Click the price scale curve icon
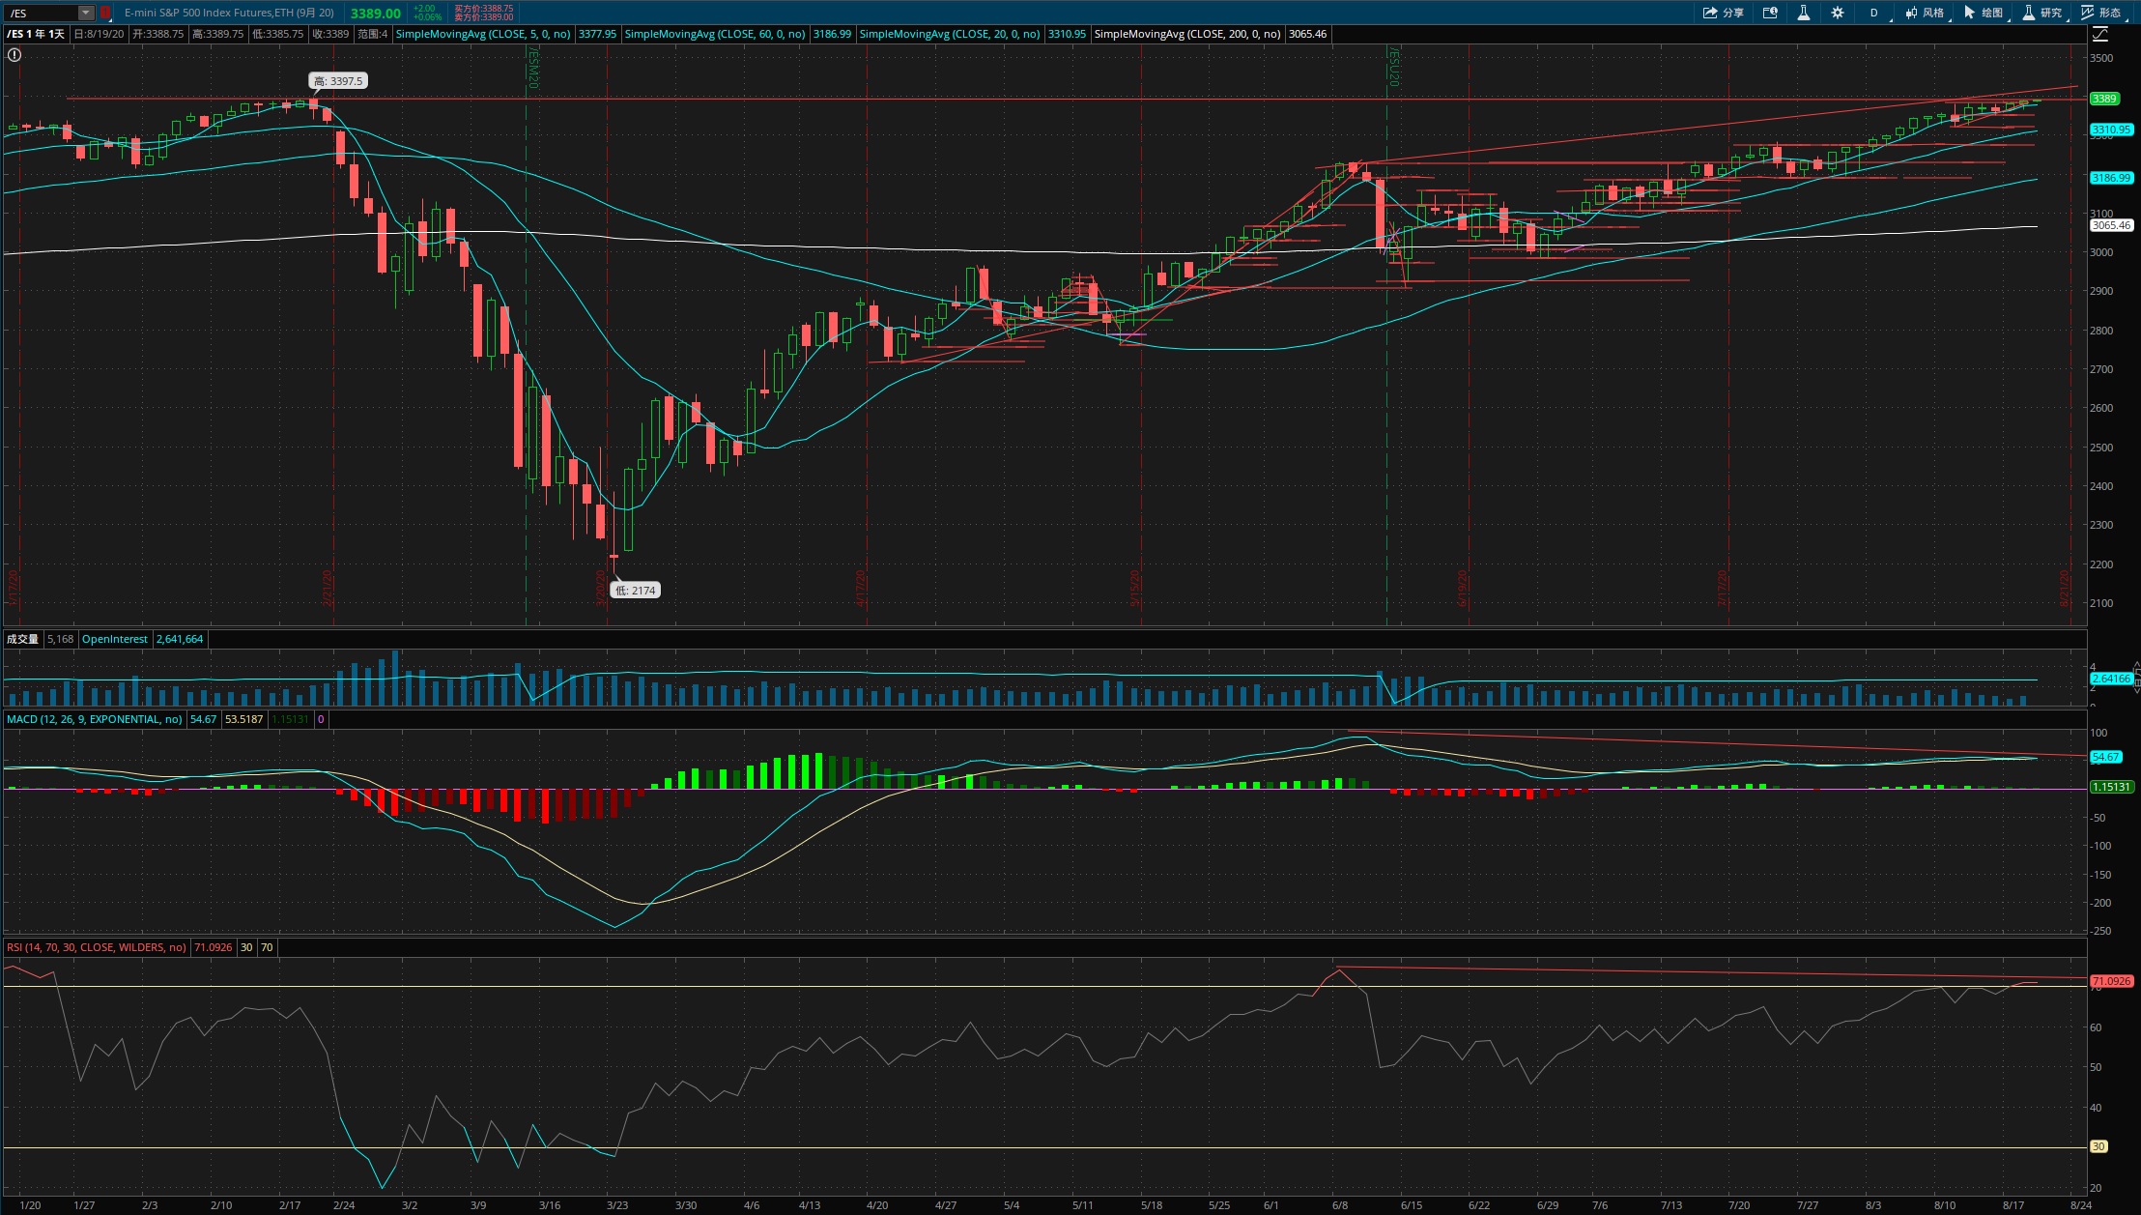The image size is (2141, 1215). pos(2100,34)
